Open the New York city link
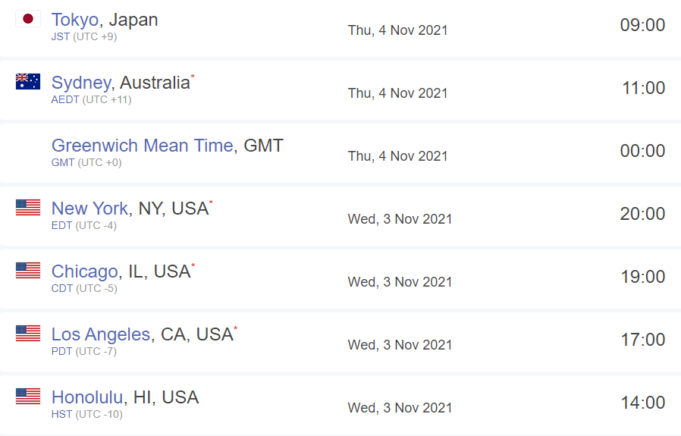 coord(90,209)
